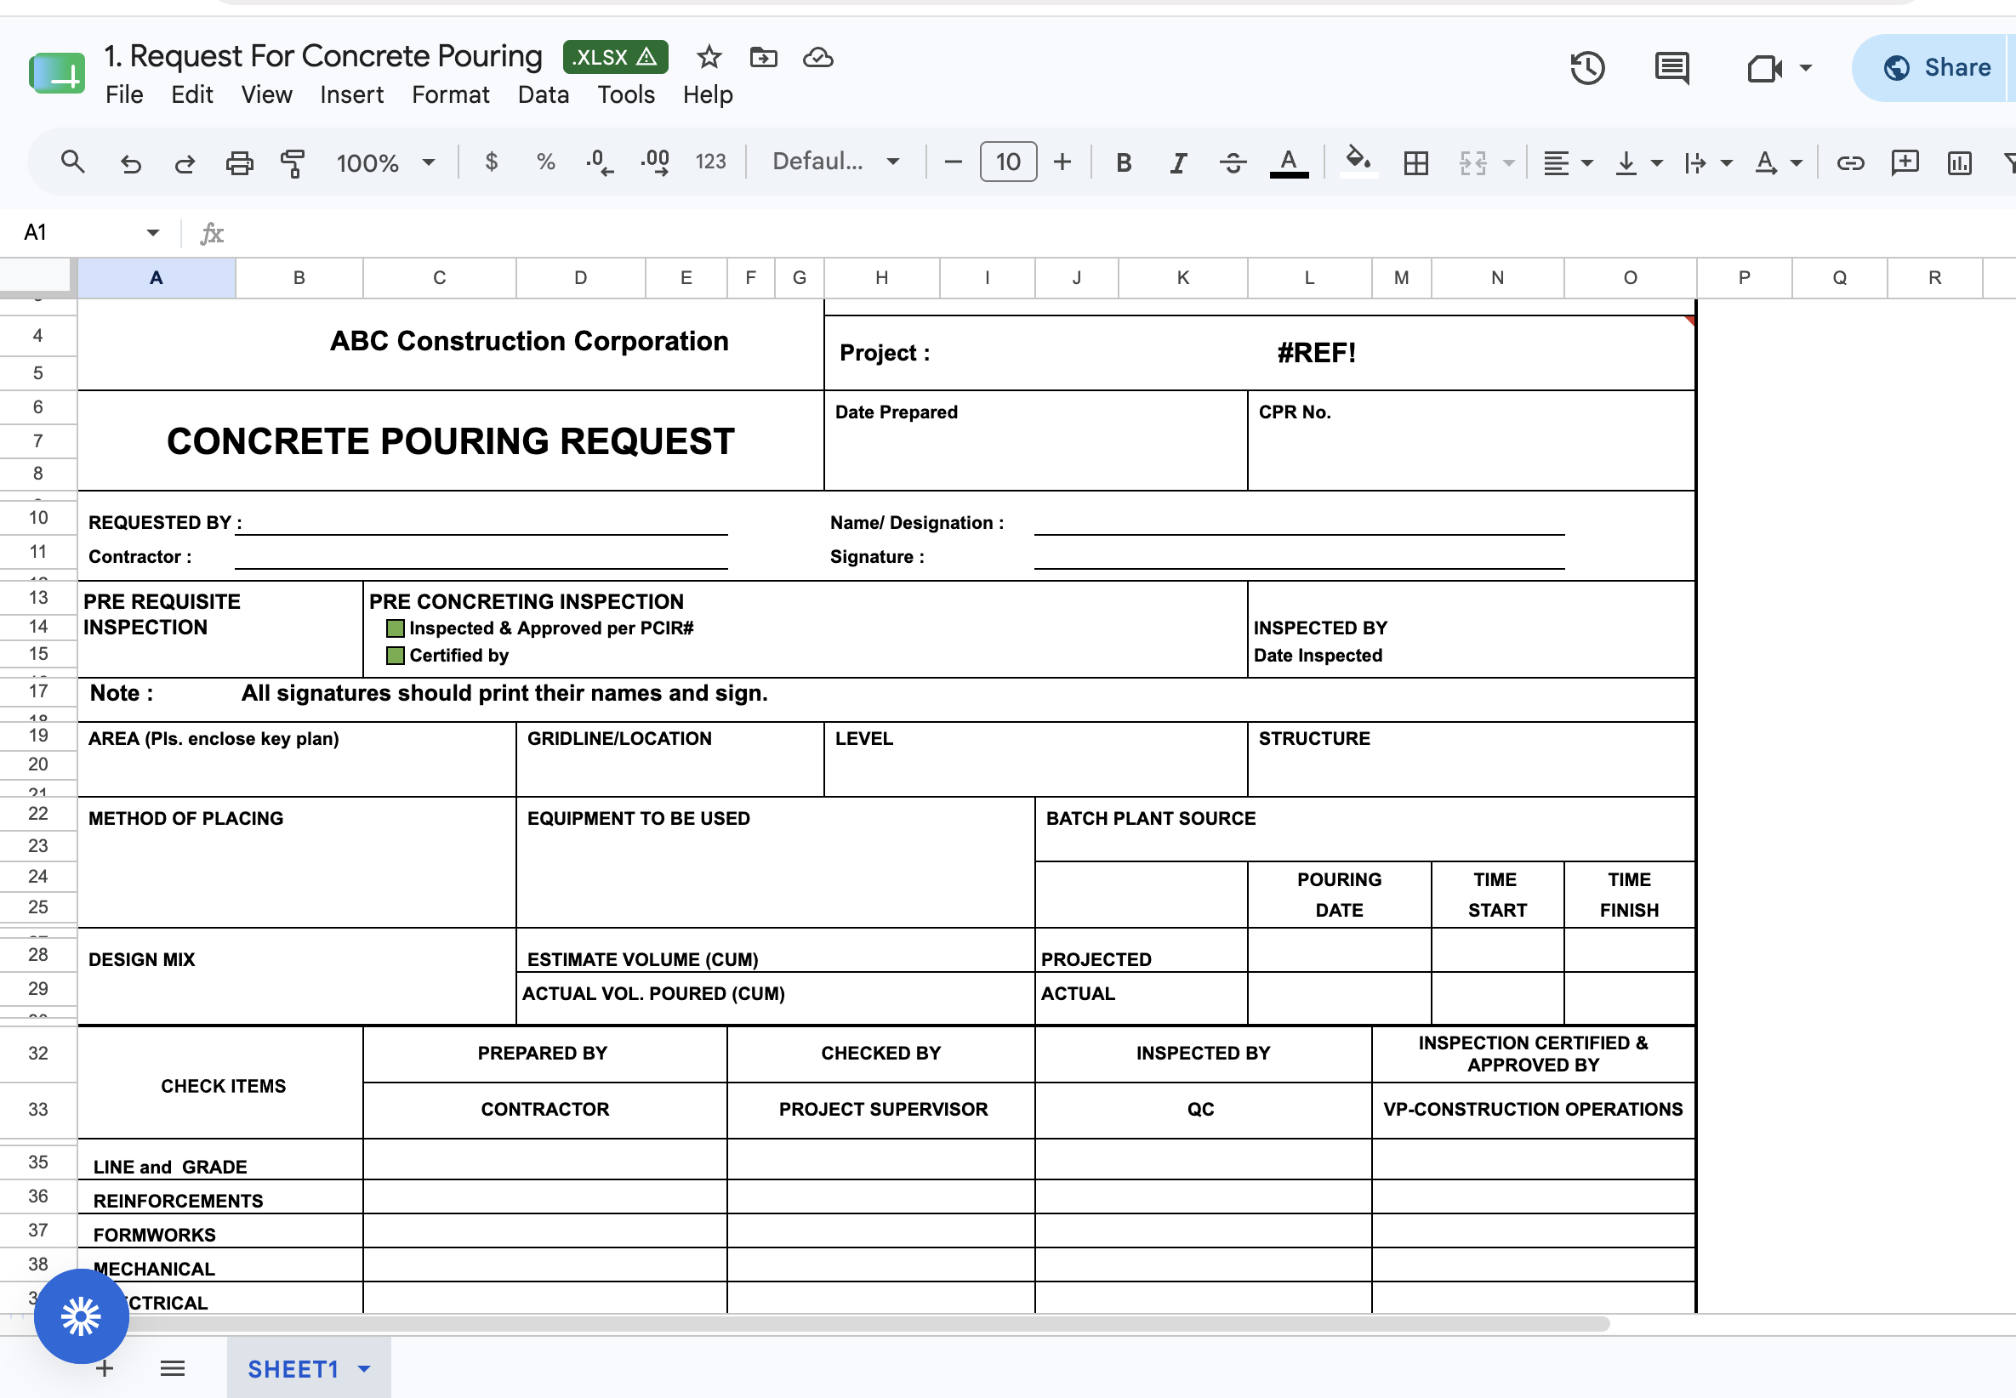Viewport: 2016px width, 1398px height.
Task: Add a new sheet with the plus icon
Action: 105,1368
